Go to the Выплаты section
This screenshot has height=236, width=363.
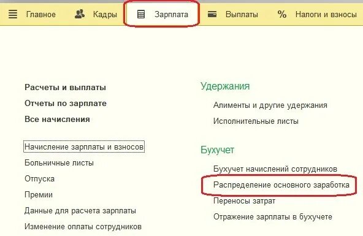point(242,14)
